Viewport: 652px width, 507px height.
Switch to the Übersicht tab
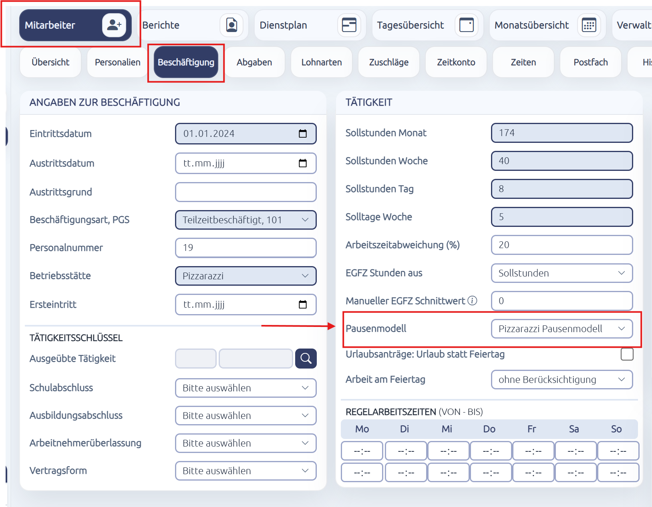click(x=50, y=62)
